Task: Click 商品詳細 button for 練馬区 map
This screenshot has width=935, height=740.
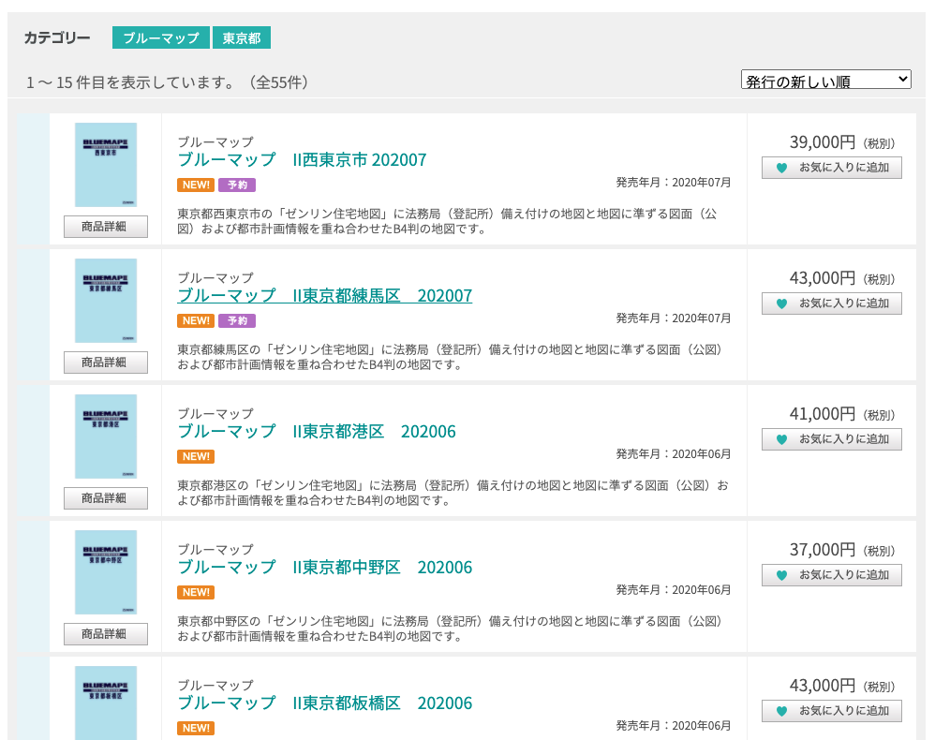Action: (x=106, y=363)
